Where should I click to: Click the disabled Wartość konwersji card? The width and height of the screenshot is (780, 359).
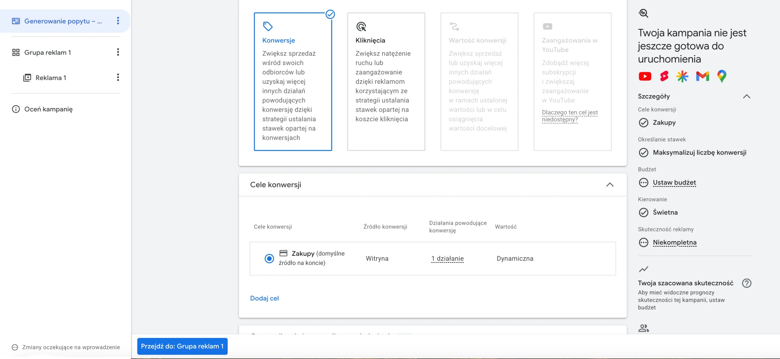pos(479,82)
